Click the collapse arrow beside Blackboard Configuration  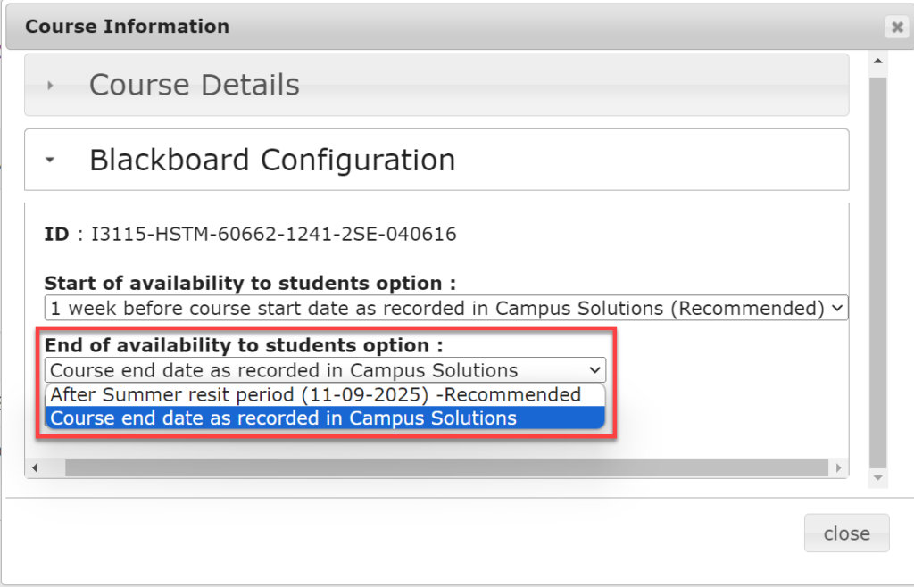point(51,160)
